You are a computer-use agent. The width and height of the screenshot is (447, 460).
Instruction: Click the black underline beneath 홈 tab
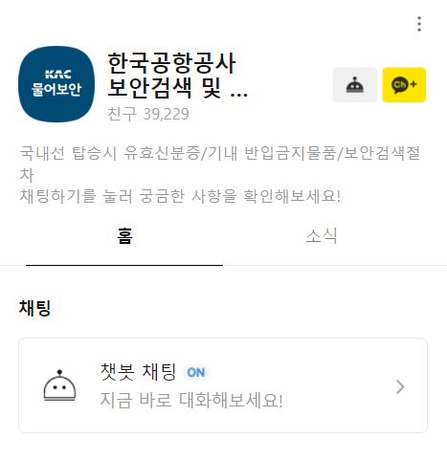(x=124, y=265)
